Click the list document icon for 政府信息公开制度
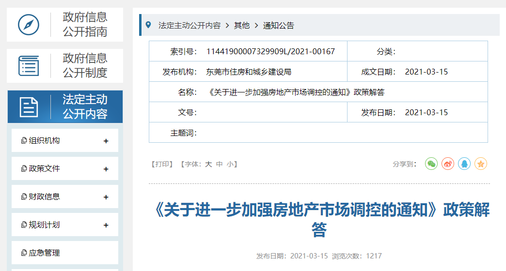This screenshot has width=506, height=271. click(x=29, y=66)
